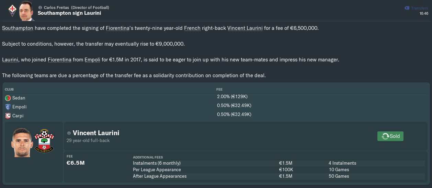The height and width of the screenshot is (188, 432).
Task: Click the Southampton club crest
Action: 44,141
